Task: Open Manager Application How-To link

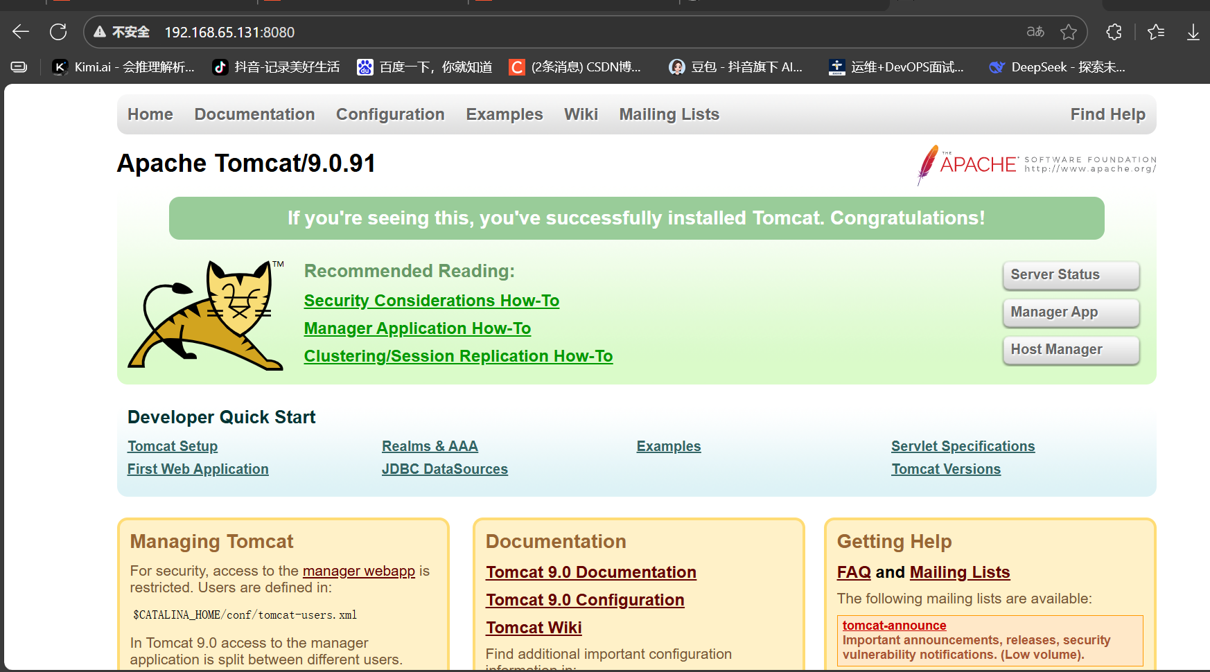Action: (417, 328)
